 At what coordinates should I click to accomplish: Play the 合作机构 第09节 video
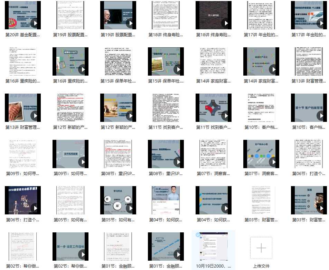point(83,162)
